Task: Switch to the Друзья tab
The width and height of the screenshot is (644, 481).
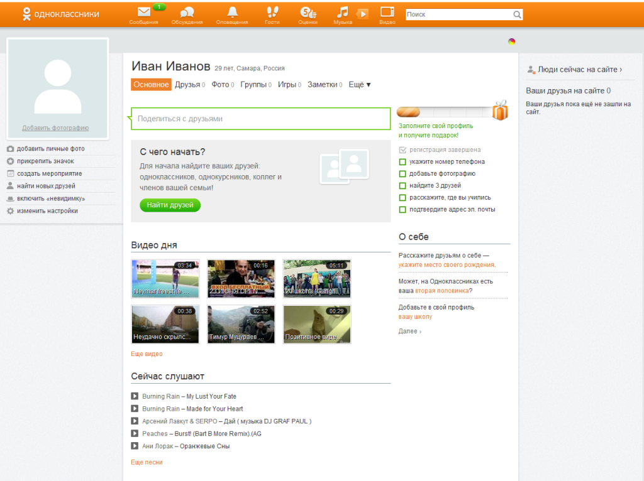Action: [x=187, y=85]
